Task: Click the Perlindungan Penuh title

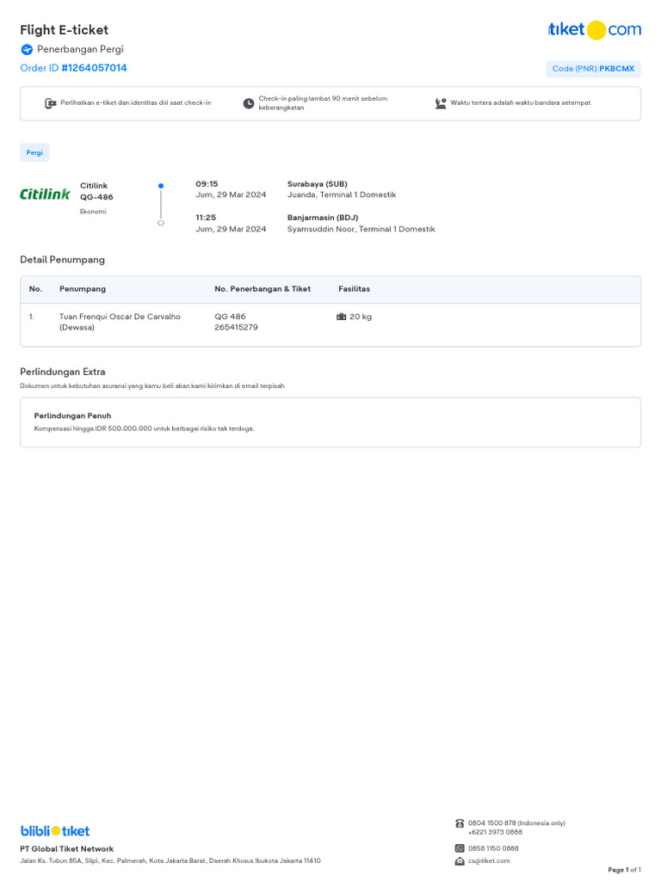Action: click(72, 416)
